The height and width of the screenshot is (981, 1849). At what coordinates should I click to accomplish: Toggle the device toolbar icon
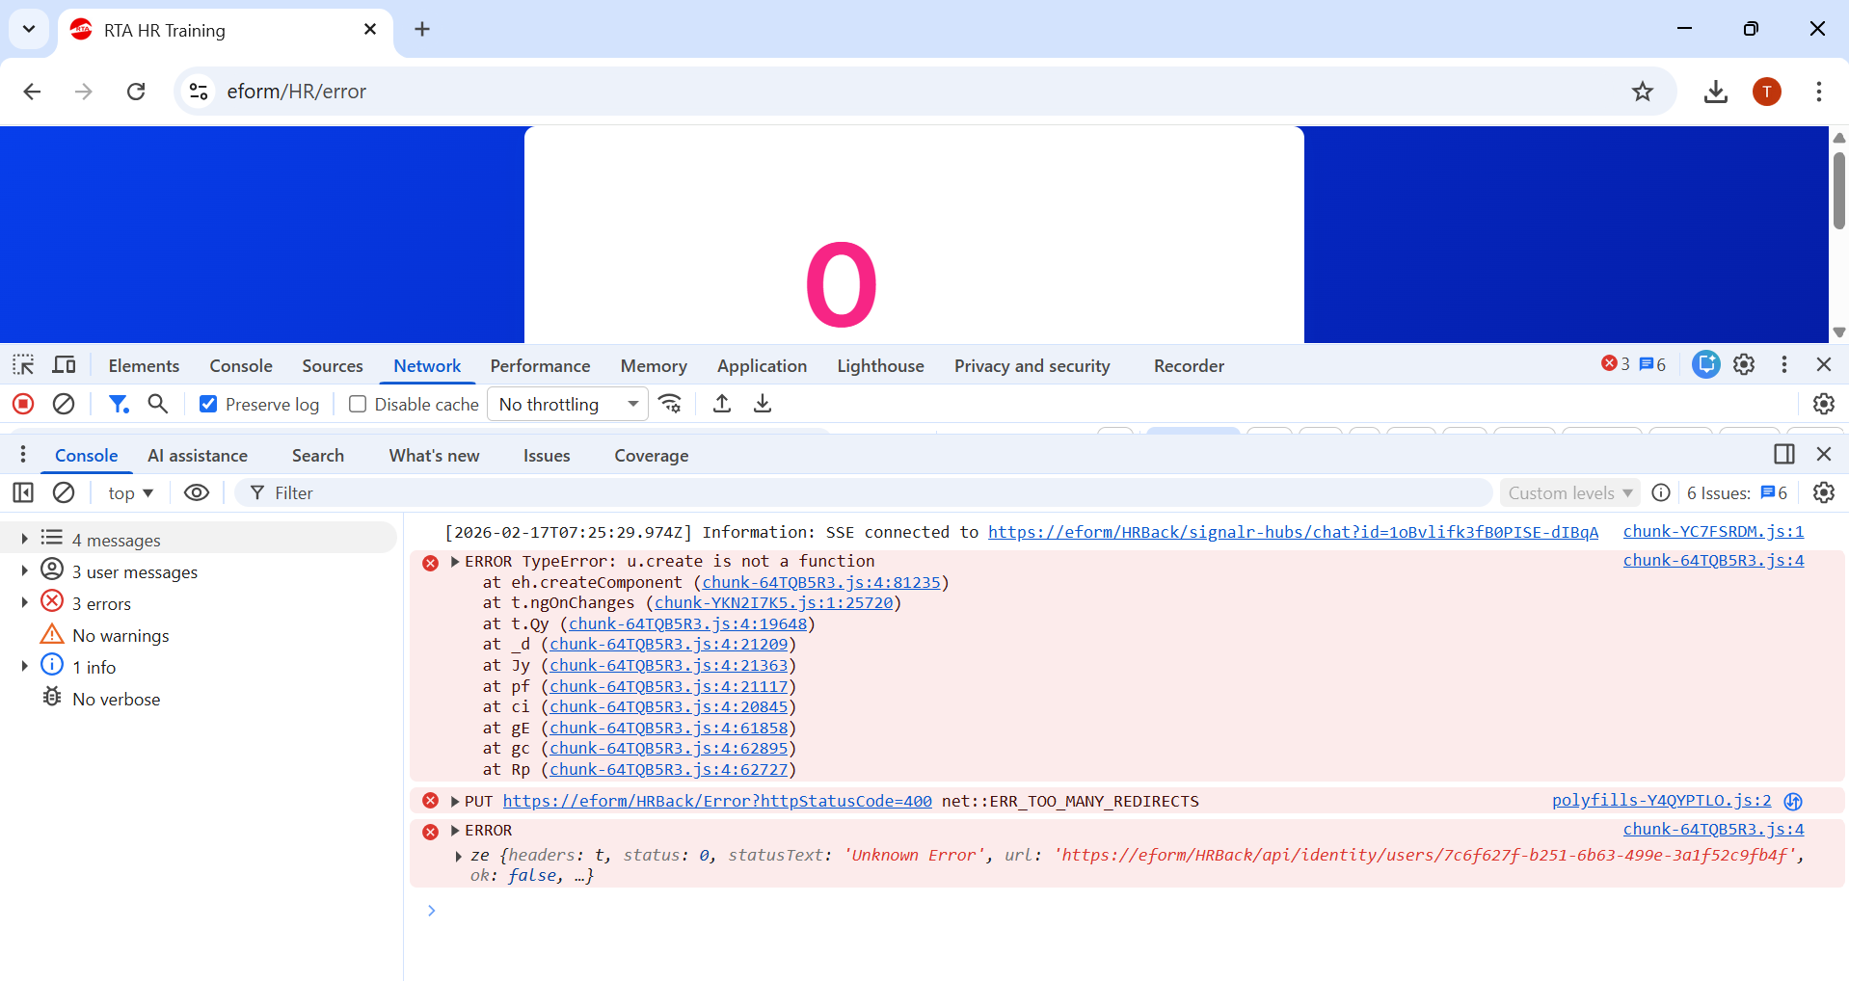tap(64, 365)
